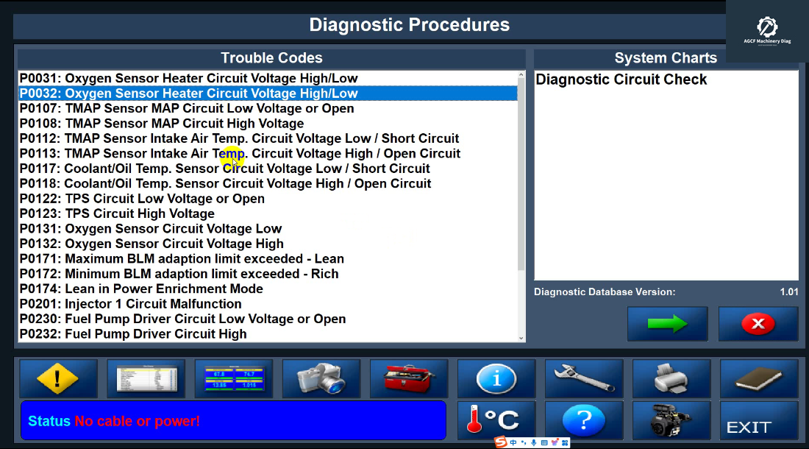Open the data list table icon
Viewport: 809px width, 449px height.
pyautogui.click(x=146, y=378)
